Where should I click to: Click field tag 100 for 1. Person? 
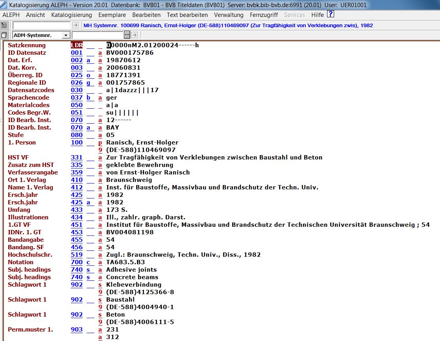pyautogui.click(x=77, y=143)
